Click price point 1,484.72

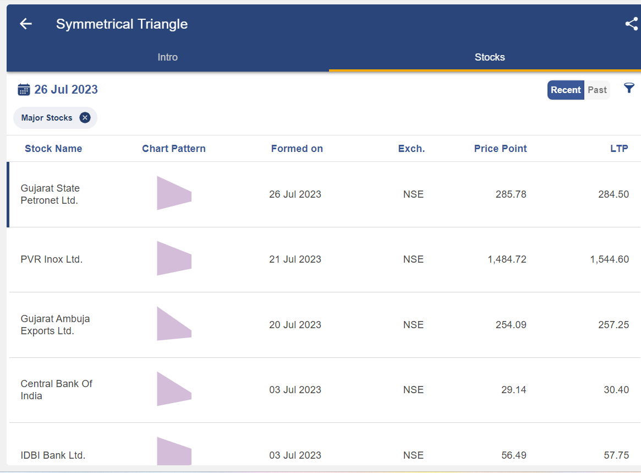point(507,259)
